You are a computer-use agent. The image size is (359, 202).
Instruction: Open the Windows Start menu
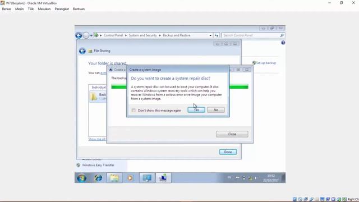point(81,178)
